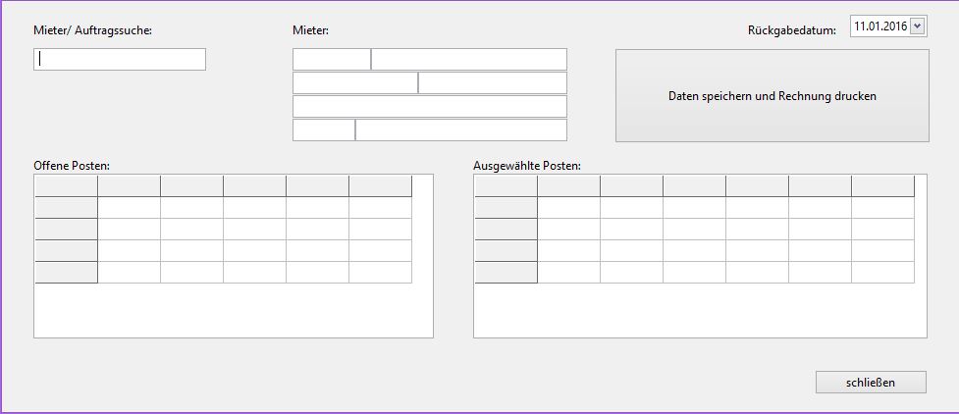The image size is (959, 414).
Task: Click last column header in Ausgewählte Posten
Action: tap(882, 185)
